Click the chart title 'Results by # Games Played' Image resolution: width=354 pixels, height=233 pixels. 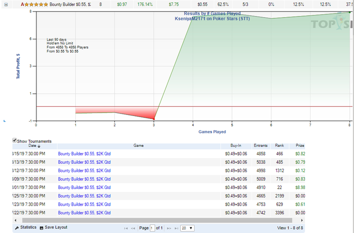click(x=212, y=14)
